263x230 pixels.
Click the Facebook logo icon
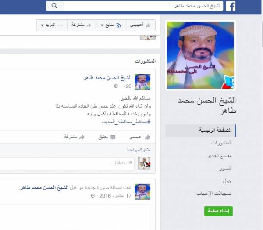[x=231, y=6]
